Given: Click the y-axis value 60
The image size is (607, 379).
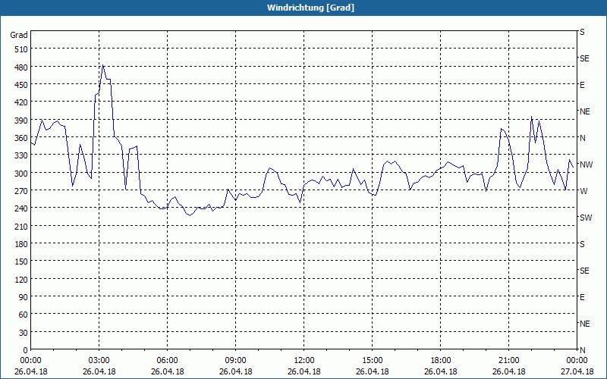Looking at the screenshot, I should tap(24, 315).
